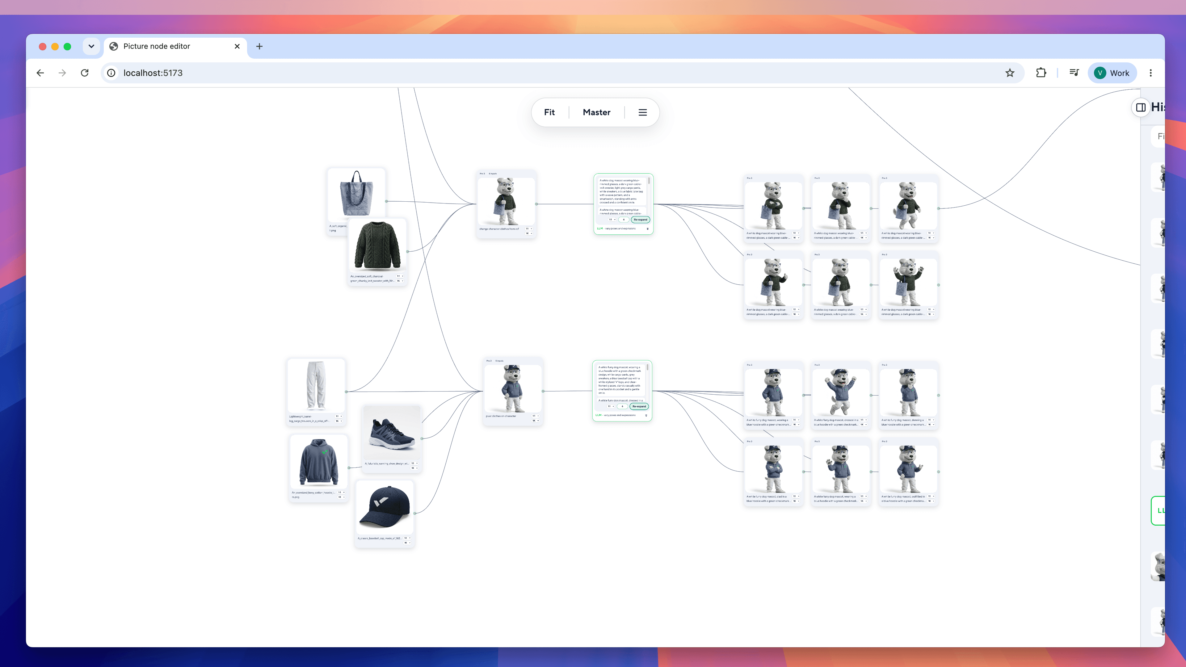Open the Work profile button

click(1112, 73)
